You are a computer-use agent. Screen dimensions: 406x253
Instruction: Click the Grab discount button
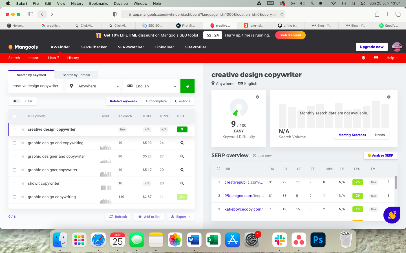(x=290, y=35)
